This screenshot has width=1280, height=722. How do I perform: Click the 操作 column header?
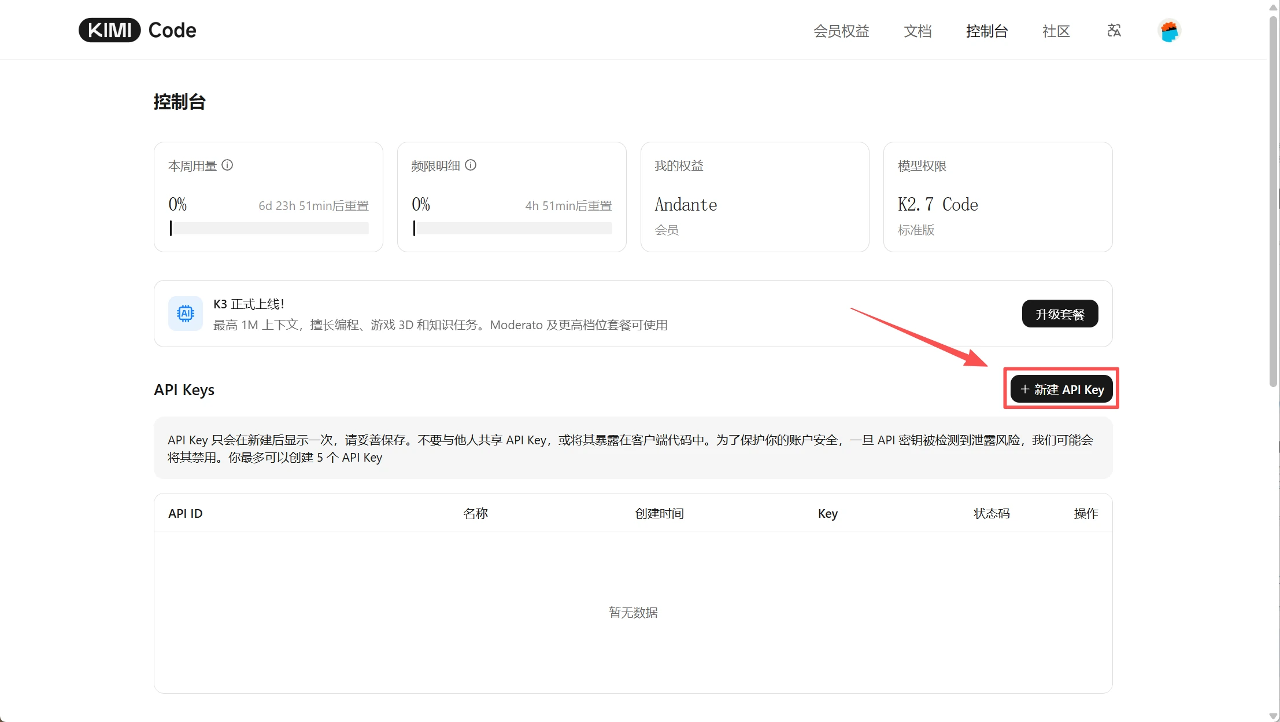click(1086, 513)
